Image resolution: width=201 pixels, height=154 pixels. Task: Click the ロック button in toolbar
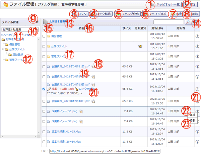(x=80, y=14)
